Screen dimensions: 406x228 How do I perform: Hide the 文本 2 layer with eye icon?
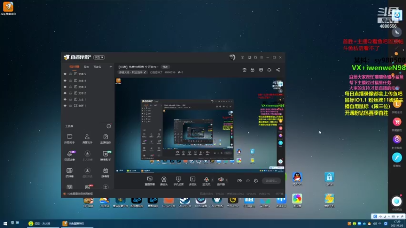pos(65,93)
